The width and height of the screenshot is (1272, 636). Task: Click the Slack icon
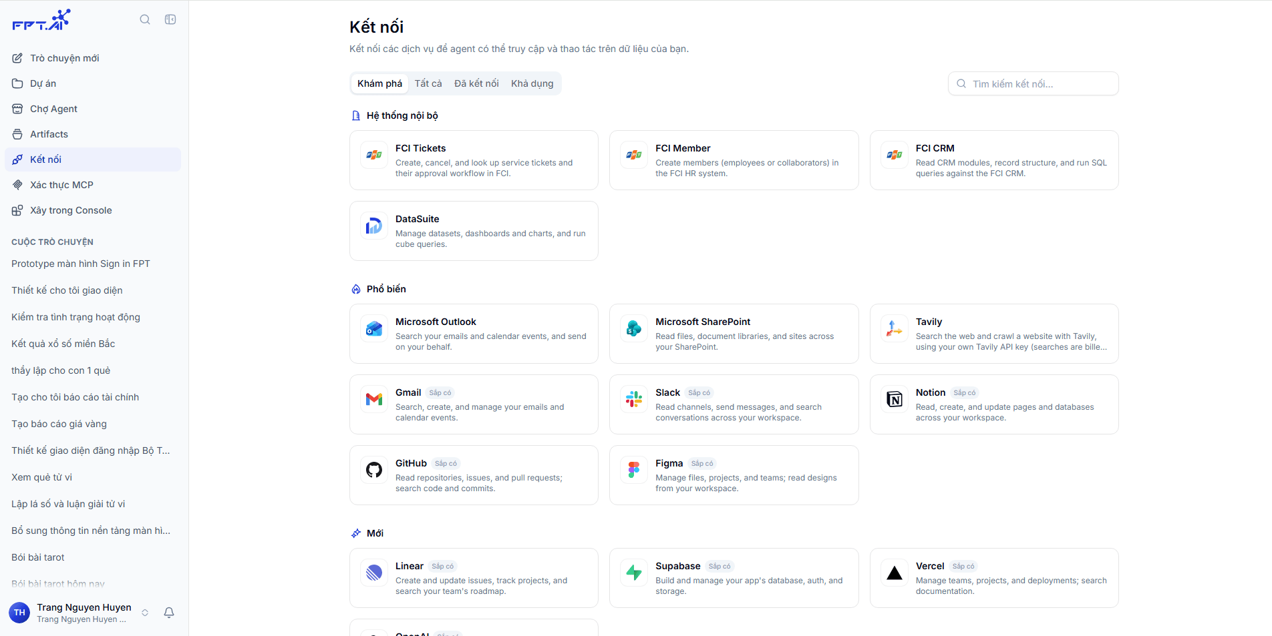click(x=634, y=399)
